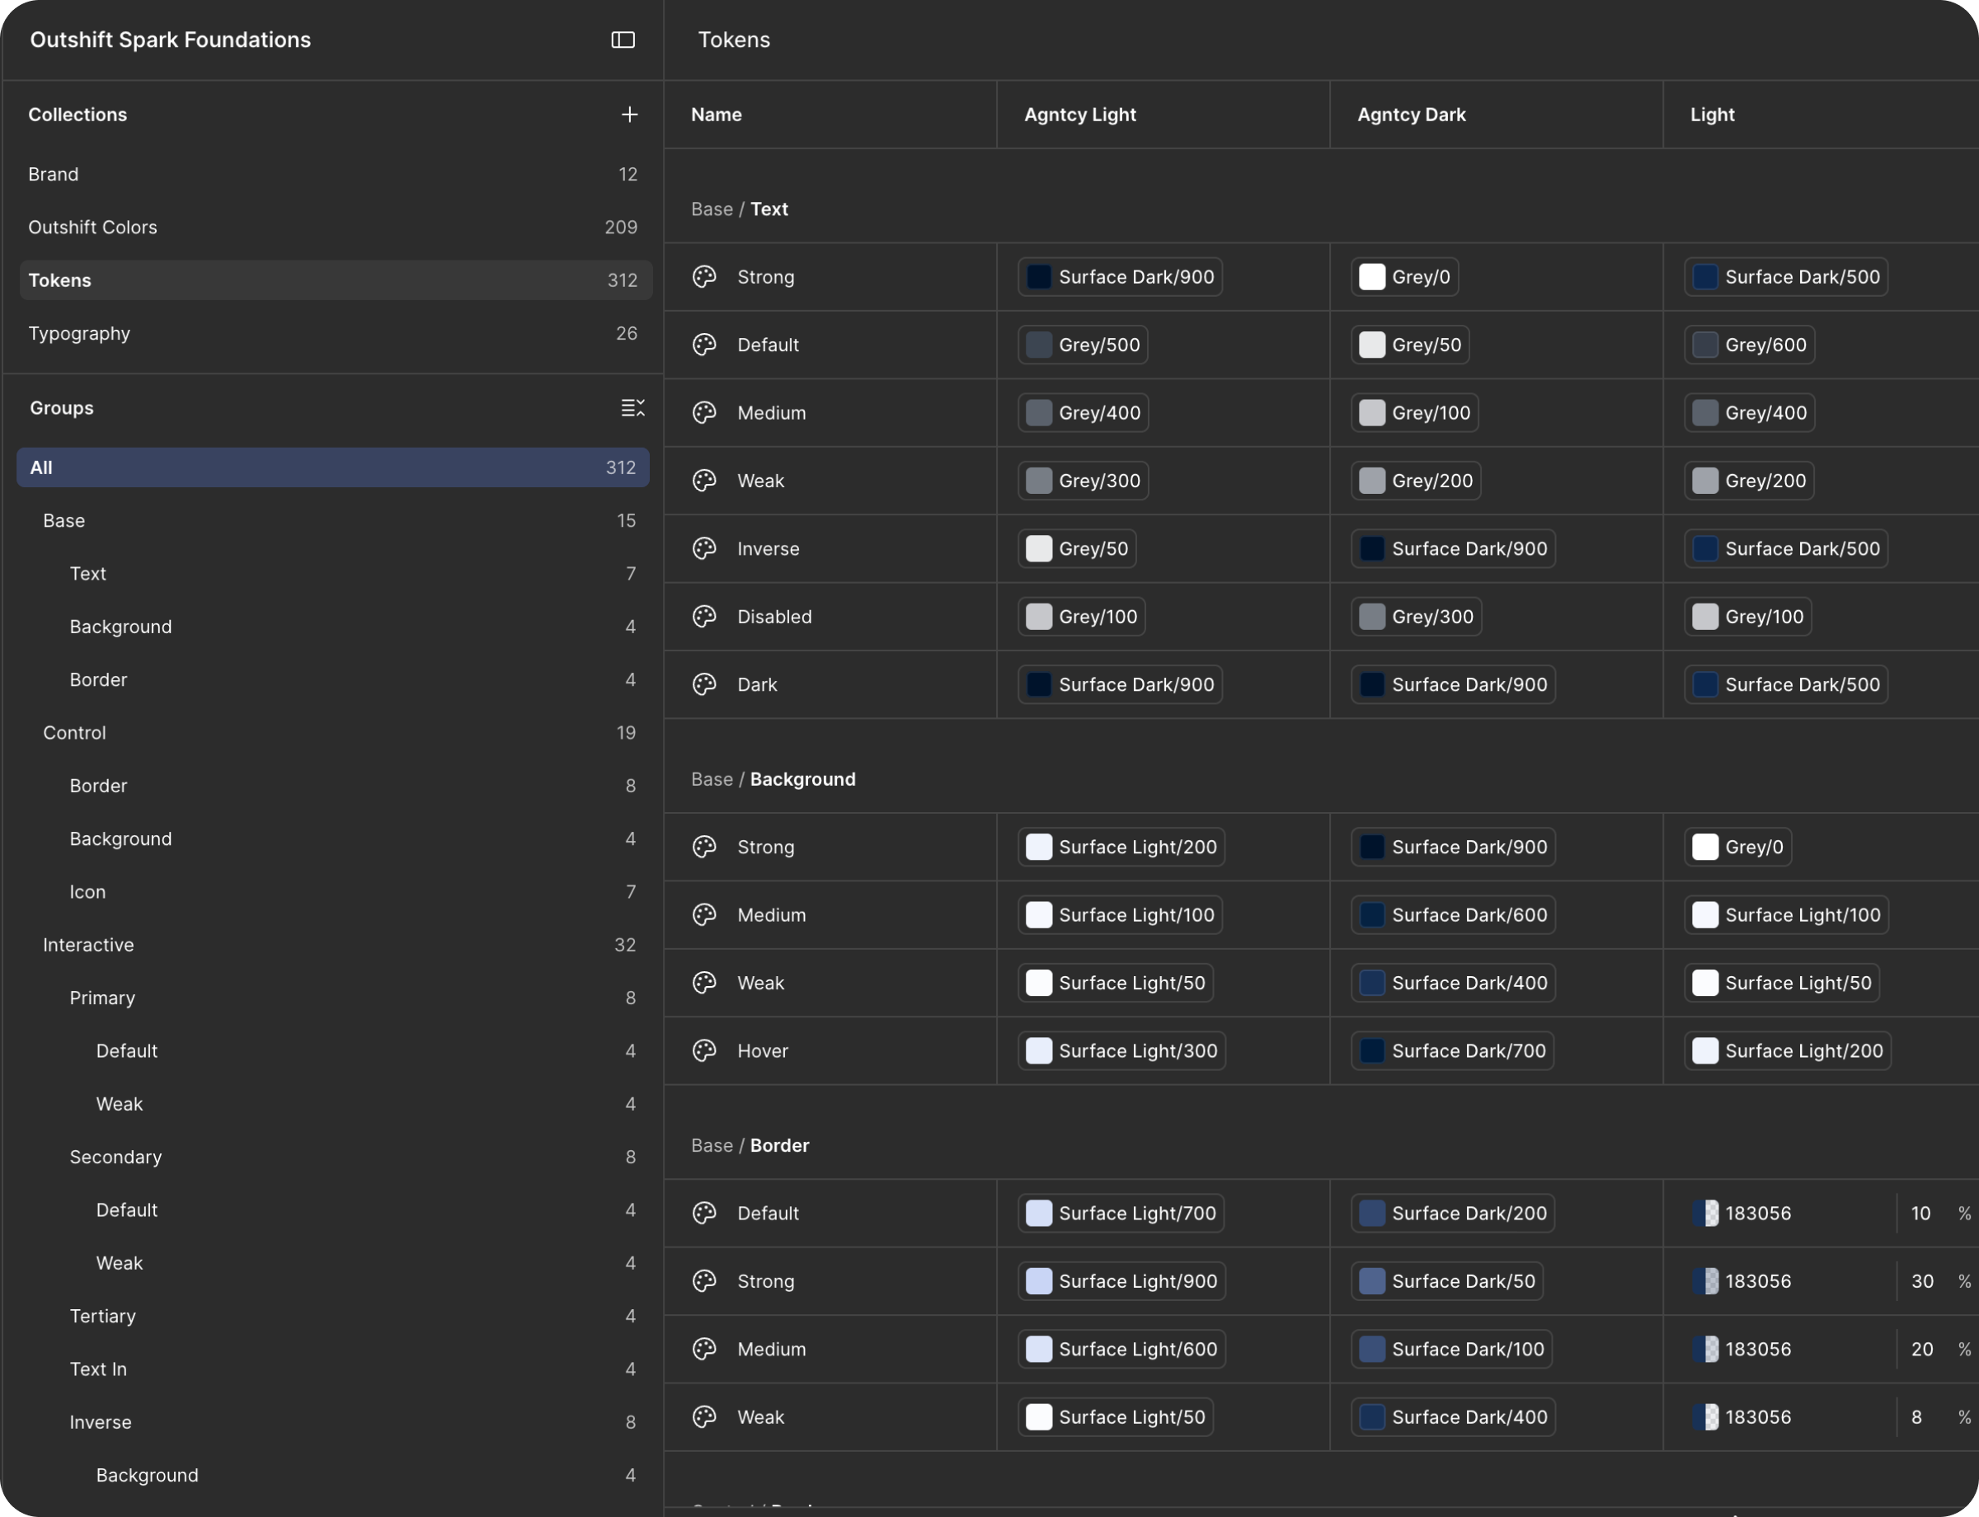Click the Base / Border section header

(x=750, y=1146)
